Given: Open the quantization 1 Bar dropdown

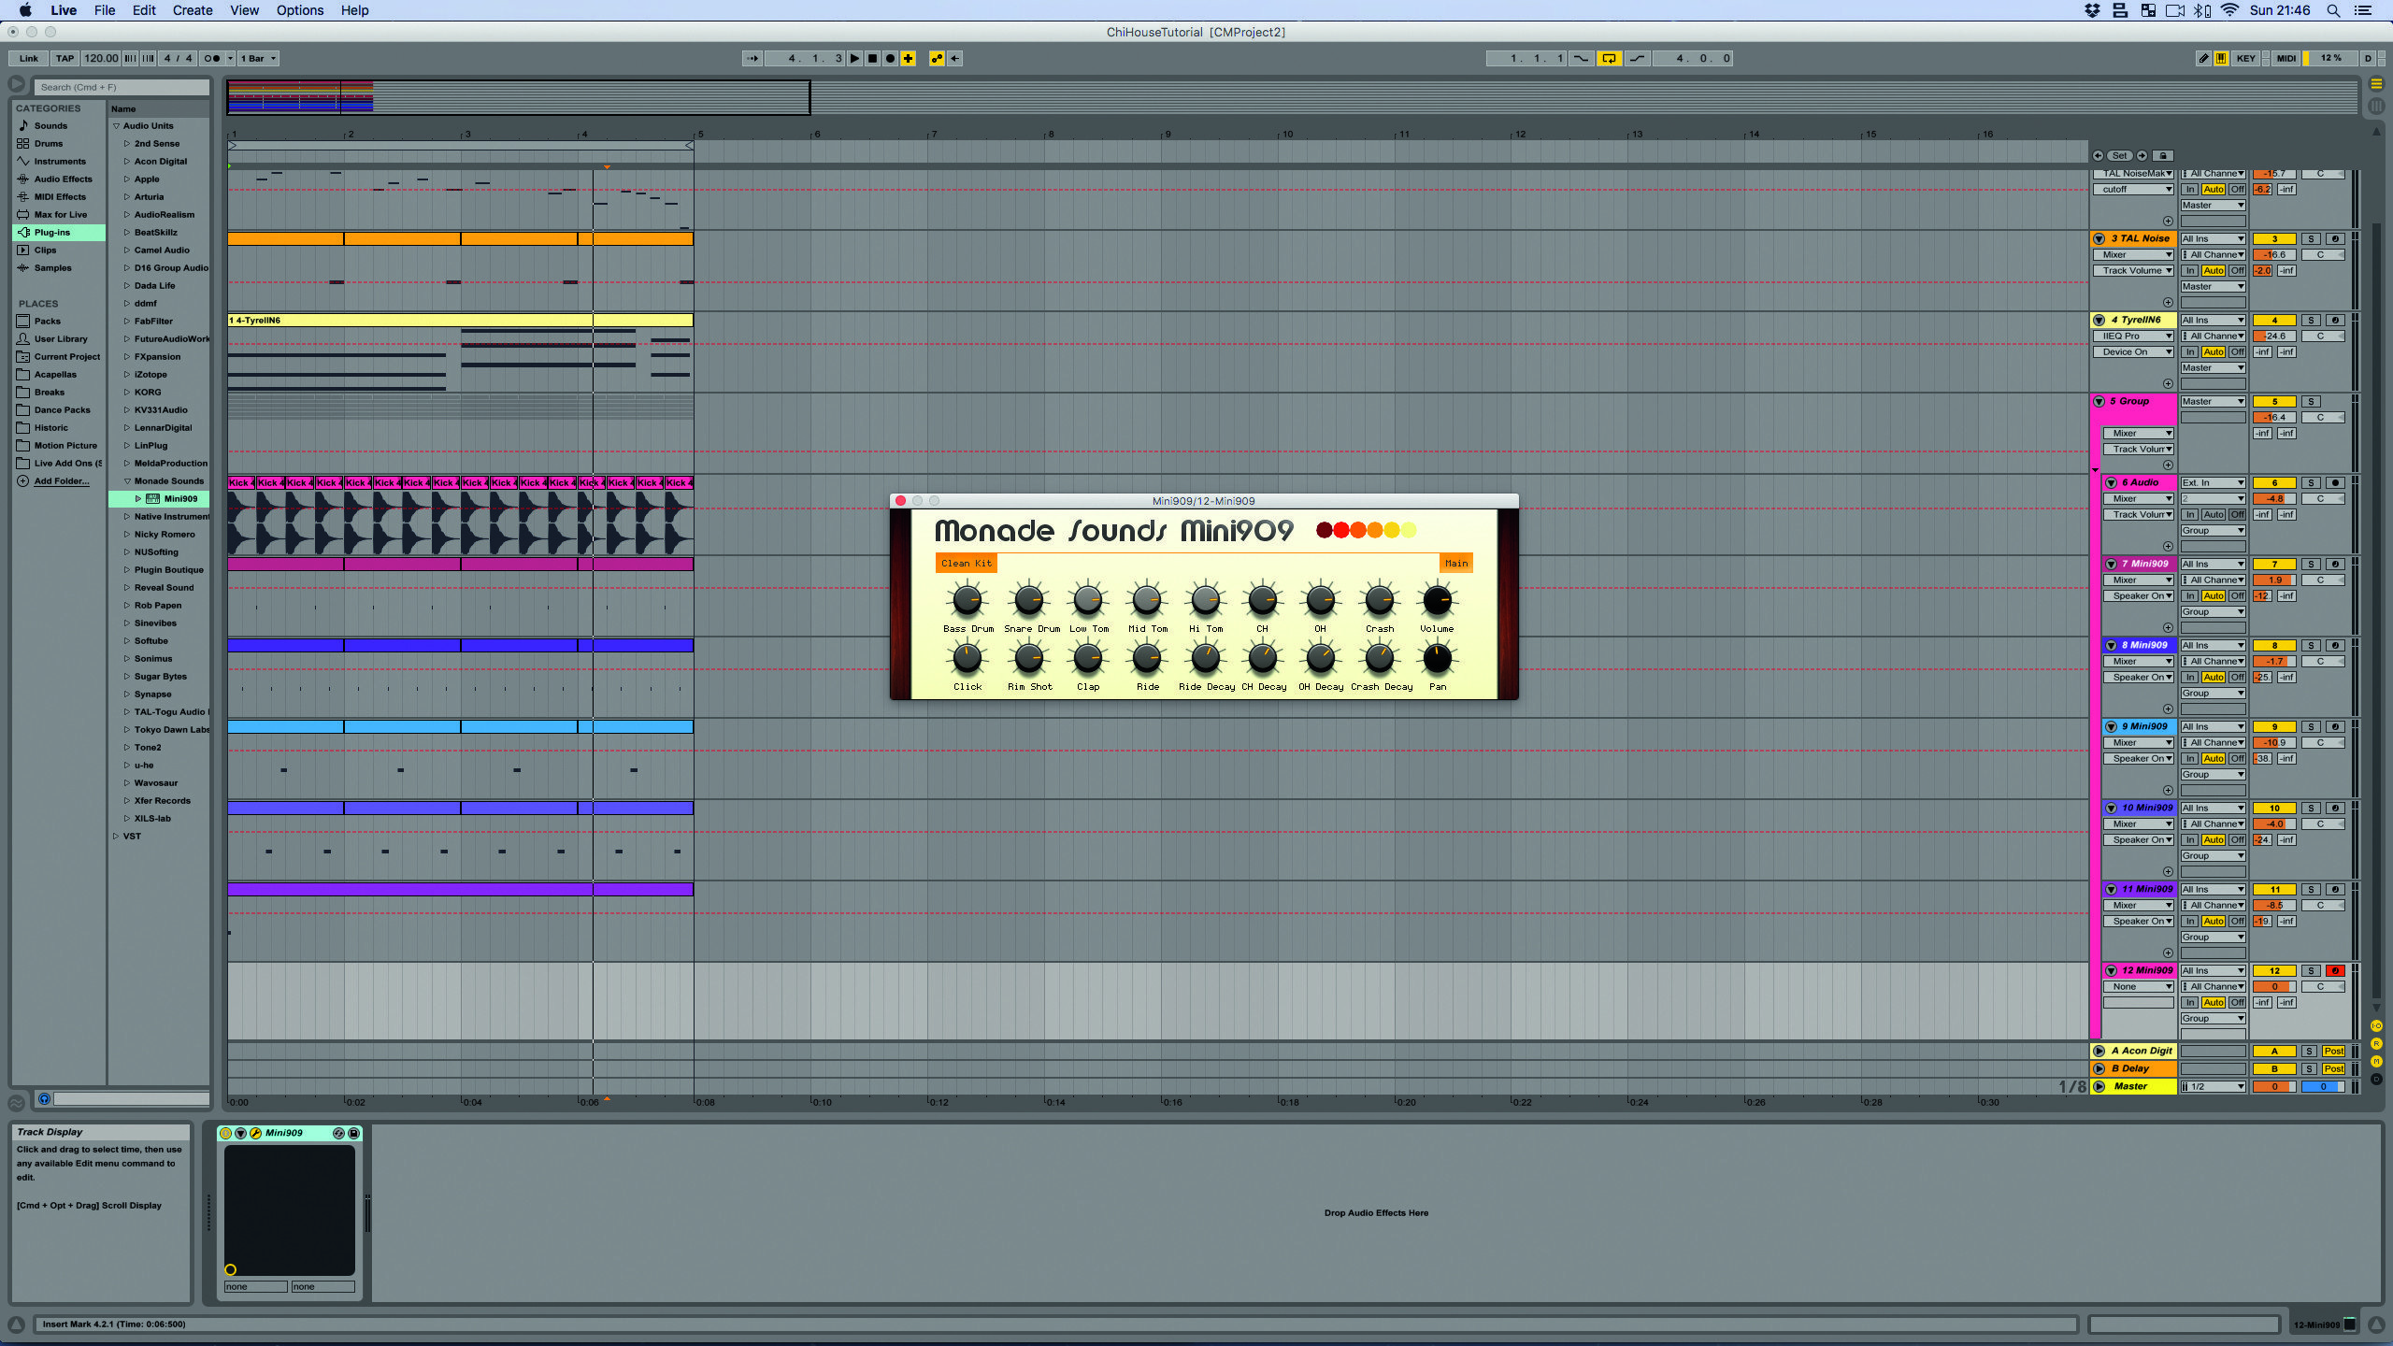Looking at the screenshot, I should 259,58.
